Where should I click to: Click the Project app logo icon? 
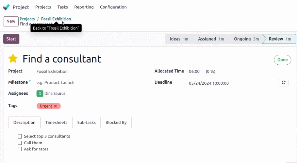tap(6, 7)
